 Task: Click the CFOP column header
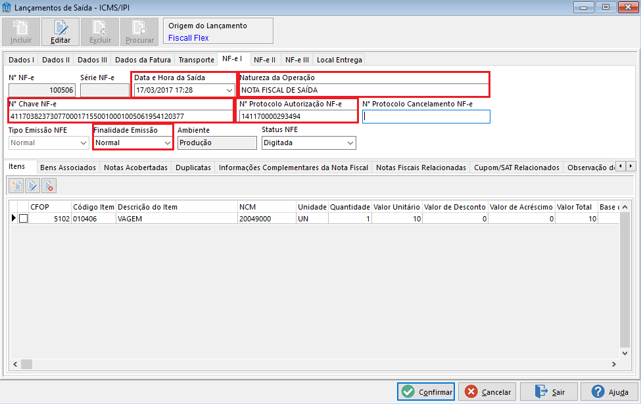[x=50, y=207]
